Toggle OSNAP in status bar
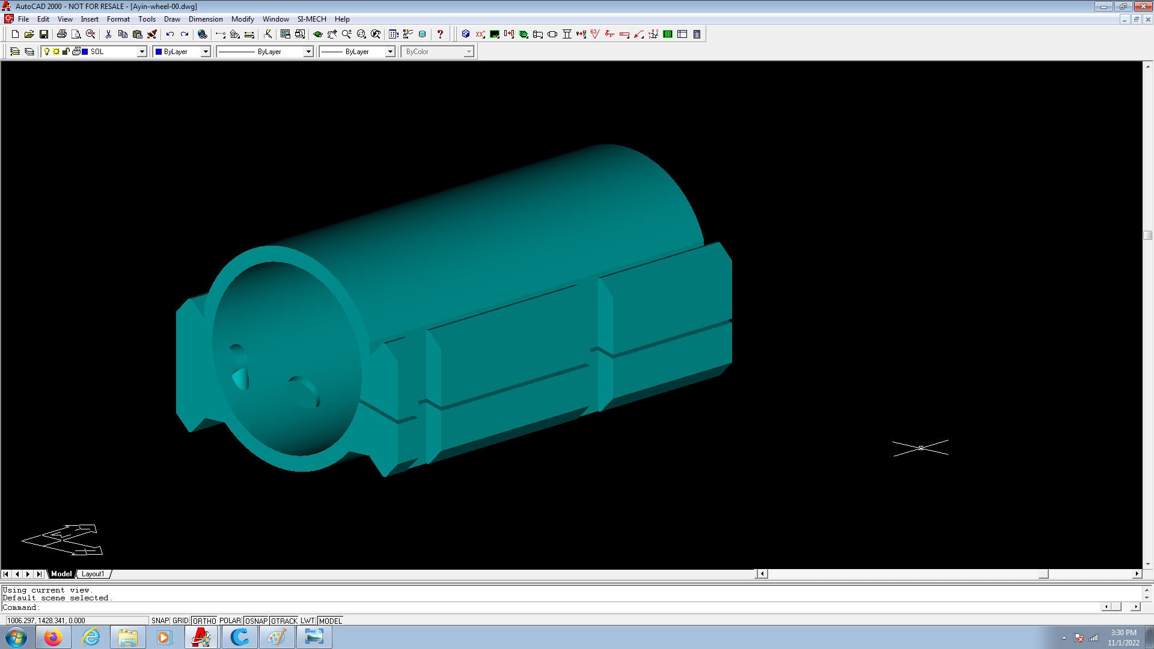 tap(256, 621)
